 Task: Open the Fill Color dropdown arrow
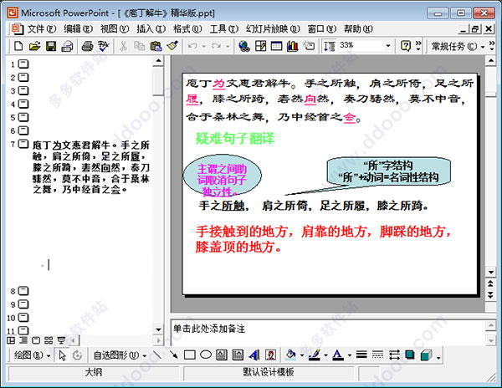point(301,355)
